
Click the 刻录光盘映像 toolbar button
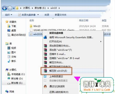click(27, 15)
